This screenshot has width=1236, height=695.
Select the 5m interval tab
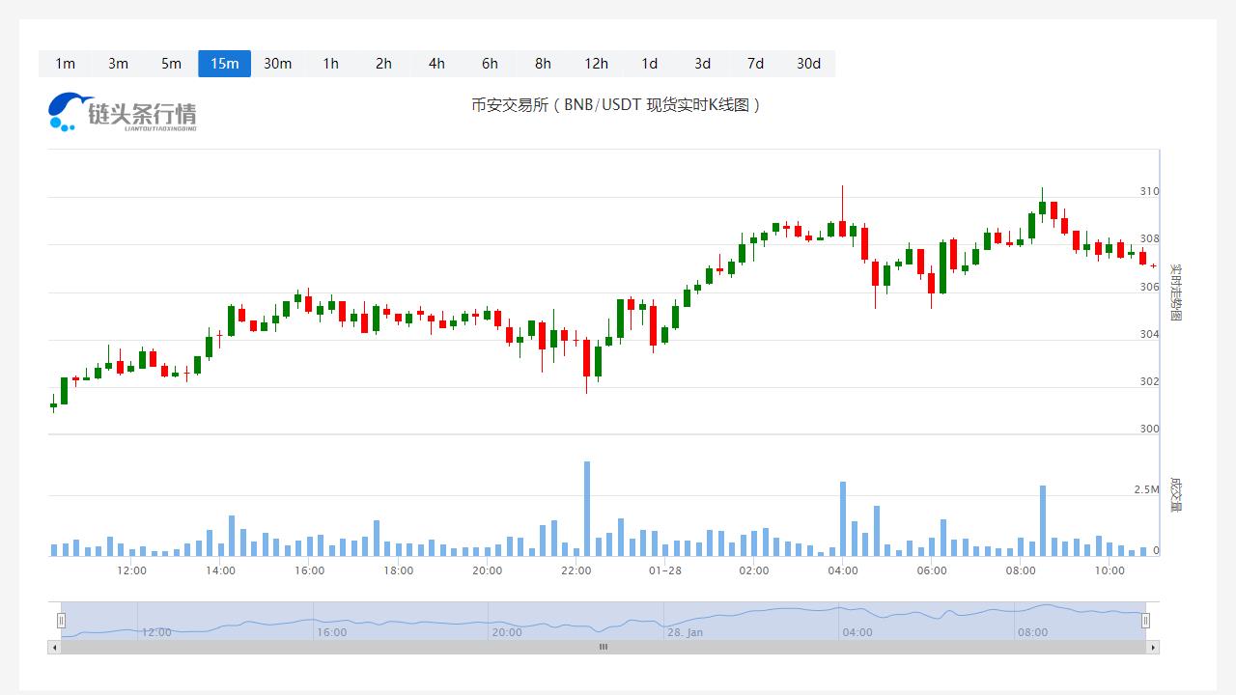pos(171,64)
